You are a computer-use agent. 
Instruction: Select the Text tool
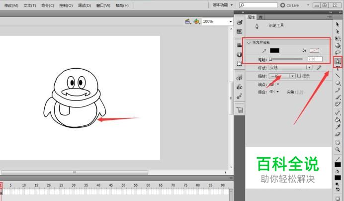(x=338, y=69)
